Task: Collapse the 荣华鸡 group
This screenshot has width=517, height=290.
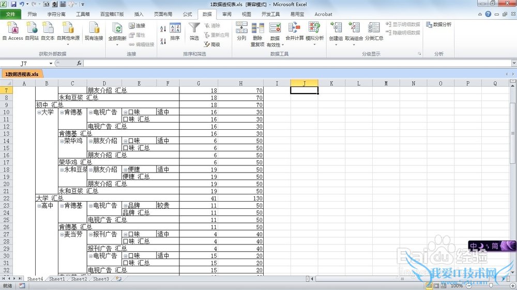Action: tap(62, 141)
